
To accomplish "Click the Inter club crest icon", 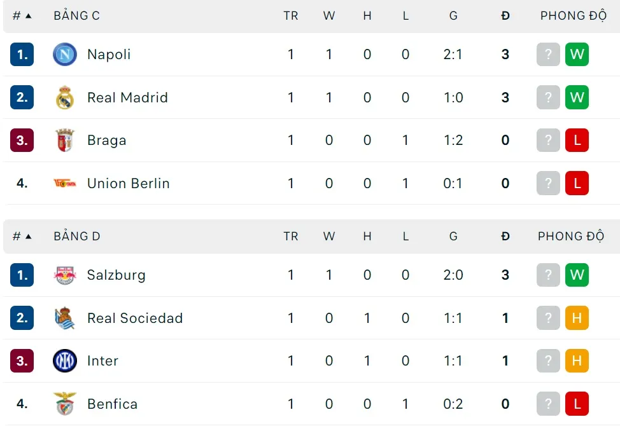I will coord(65,361).
